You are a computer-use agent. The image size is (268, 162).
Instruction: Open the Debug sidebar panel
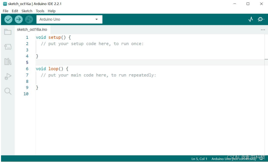click(x=8, y=76)
